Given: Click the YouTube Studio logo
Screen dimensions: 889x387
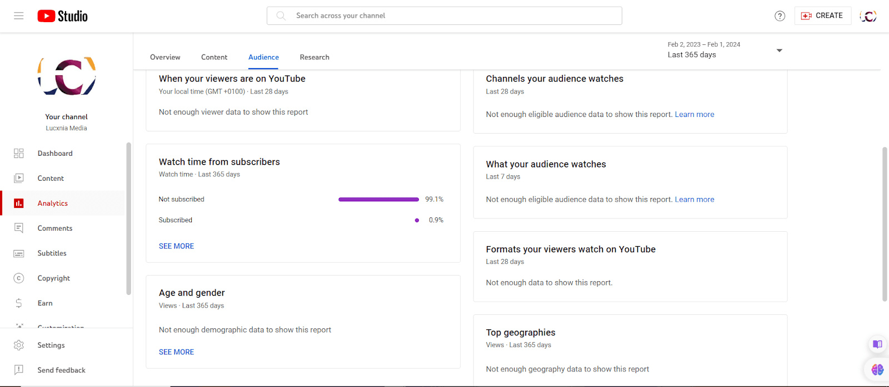Looking at the screenshot, I should (x=63, y=16).
